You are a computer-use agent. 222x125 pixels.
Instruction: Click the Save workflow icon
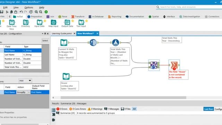[1, 12]
